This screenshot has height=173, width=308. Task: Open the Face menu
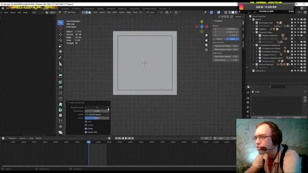[135, 12]
